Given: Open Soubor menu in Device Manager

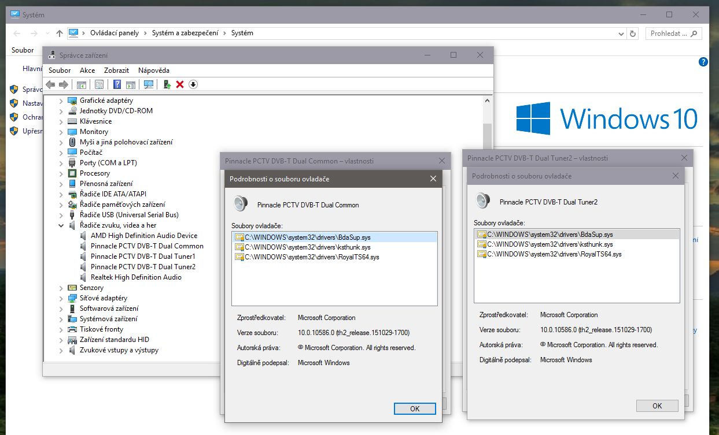Looking at the screenshot, I should 60,70.
